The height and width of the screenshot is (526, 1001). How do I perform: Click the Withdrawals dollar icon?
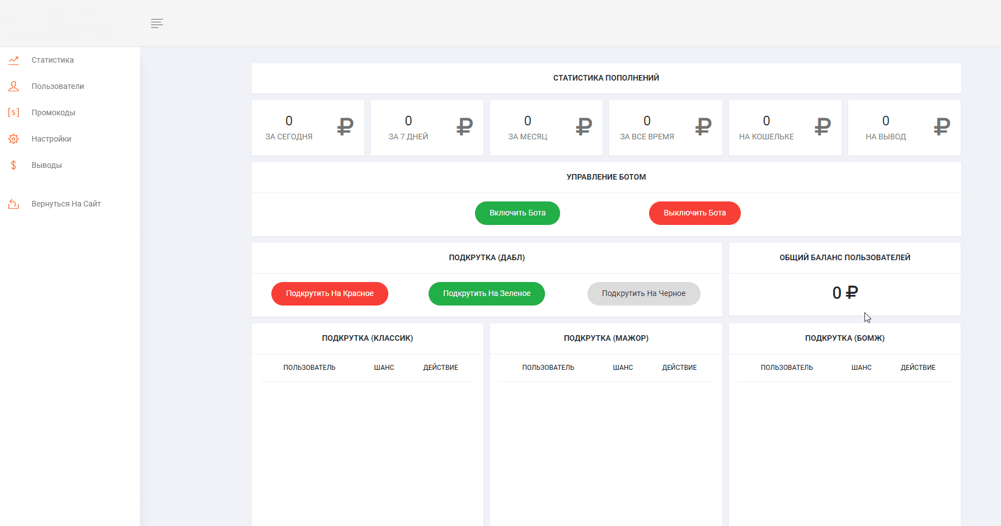pyautogui.click(x=13, y=165)
